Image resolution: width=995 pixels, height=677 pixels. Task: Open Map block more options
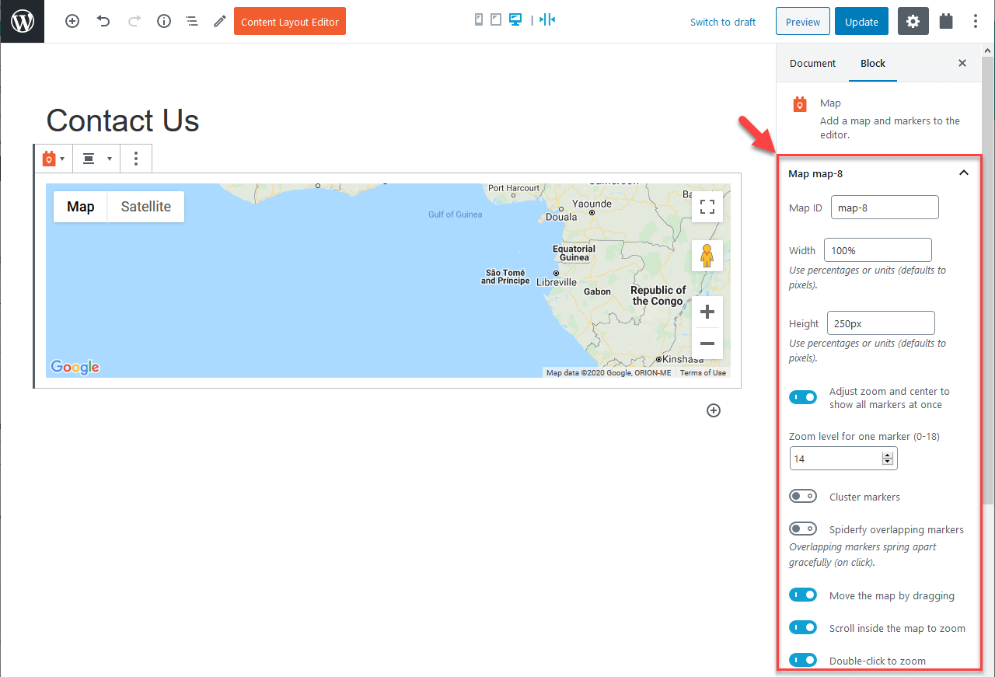pos(136,159)
